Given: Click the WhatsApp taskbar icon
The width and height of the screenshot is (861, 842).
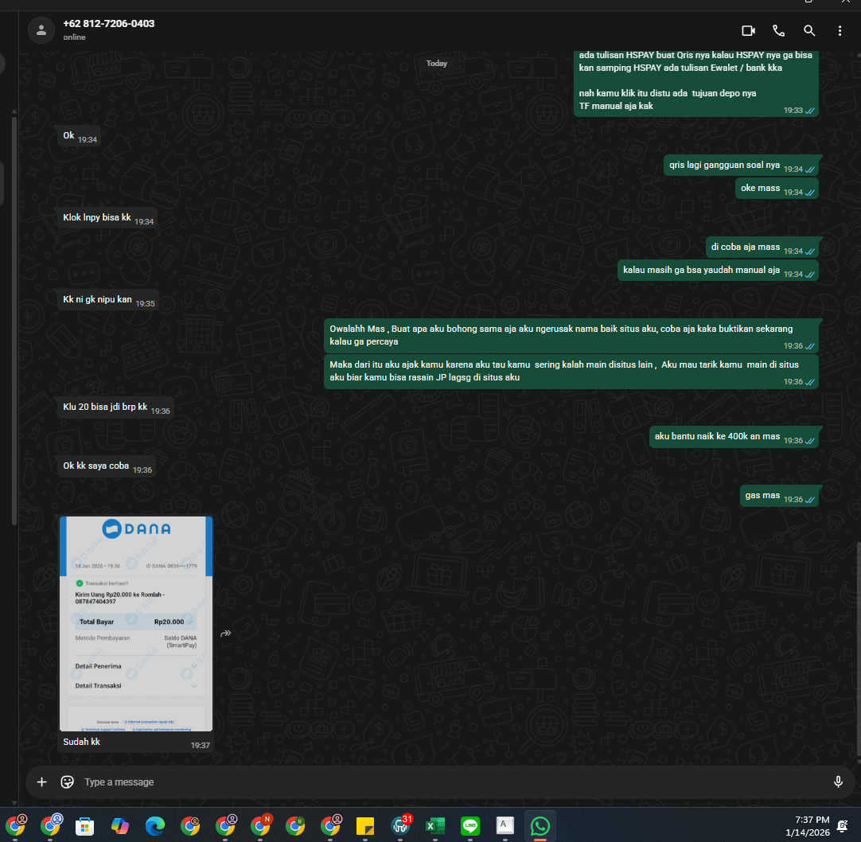Looking at the screenshot, I should pyautogui.click(x=540, y=825).
